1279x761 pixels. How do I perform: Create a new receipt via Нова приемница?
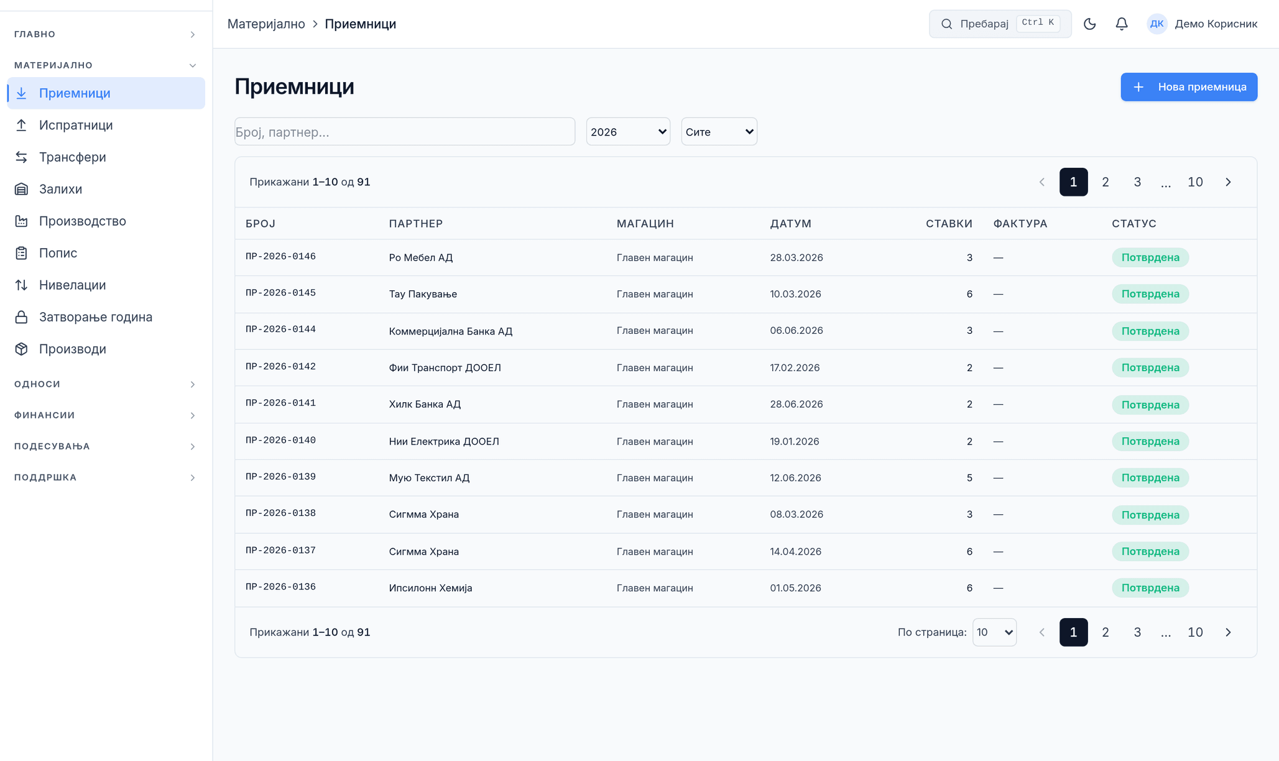[x=1189, y=87]
